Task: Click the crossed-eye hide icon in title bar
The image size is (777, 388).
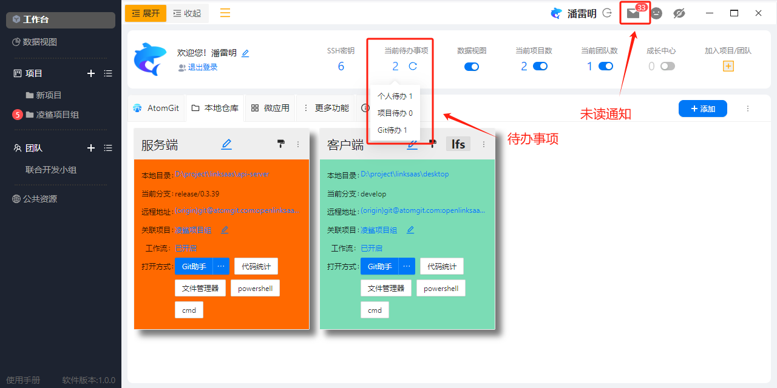Action: click(679, 13)
